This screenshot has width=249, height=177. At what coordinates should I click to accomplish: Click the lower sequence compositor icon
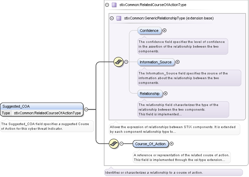114,144
